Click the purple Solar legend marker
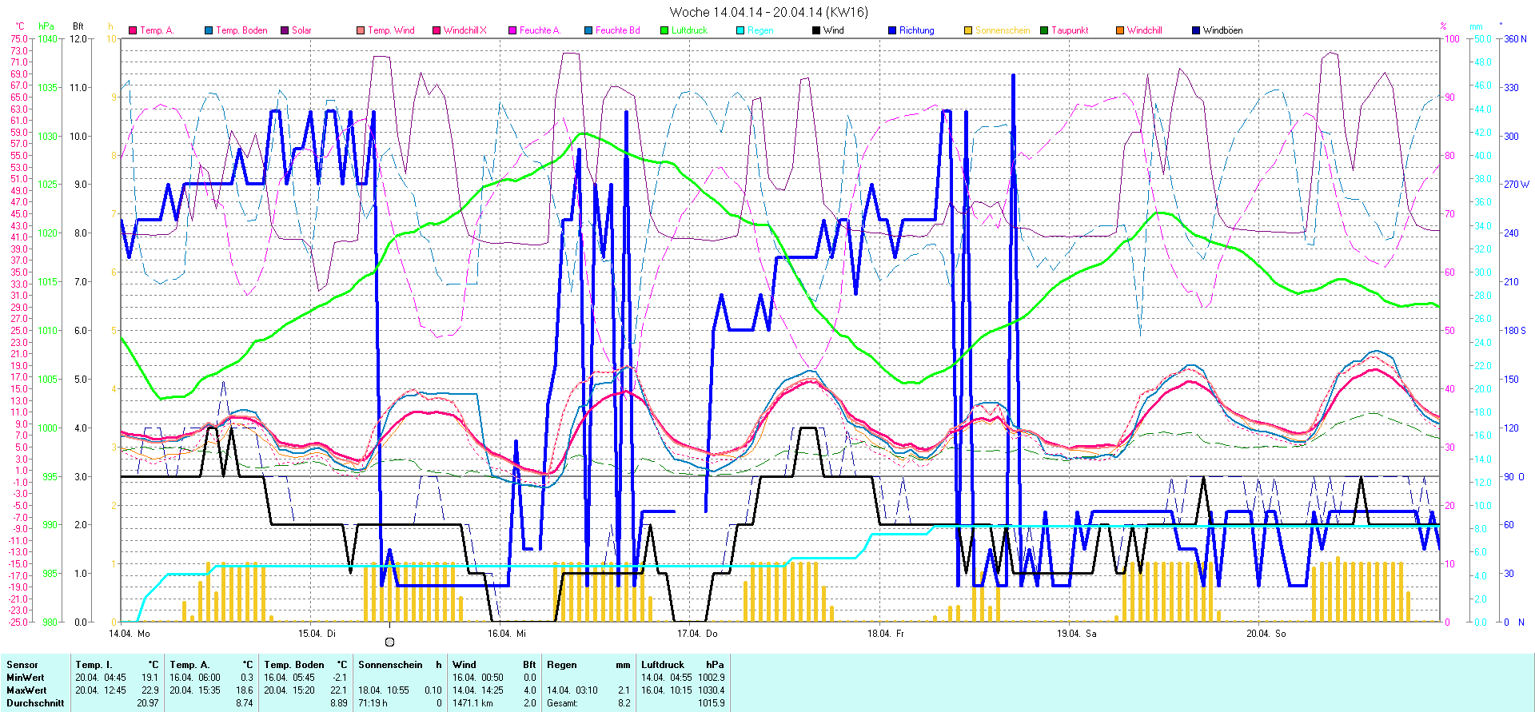This screenshot has height=712, width=1535. (x=285, y=30)
